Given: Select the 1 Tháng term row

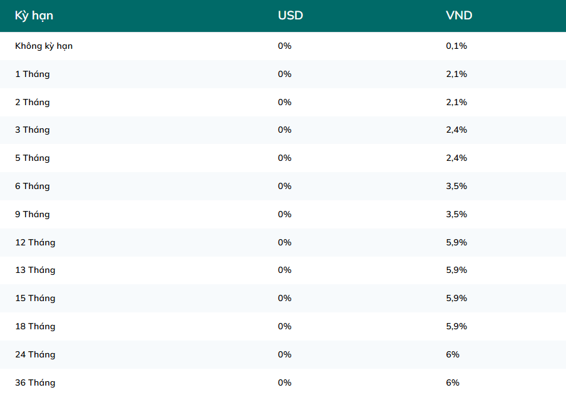Looking at the screenshot, I should tap(283, 74).
